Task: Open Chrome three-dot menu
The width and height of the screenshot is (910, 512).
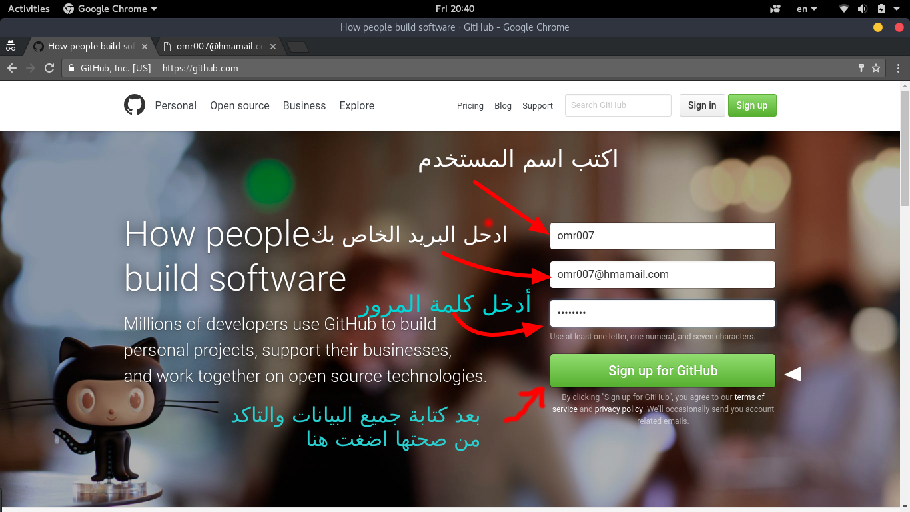Action: pyautogui.click(x=898, y=68)
